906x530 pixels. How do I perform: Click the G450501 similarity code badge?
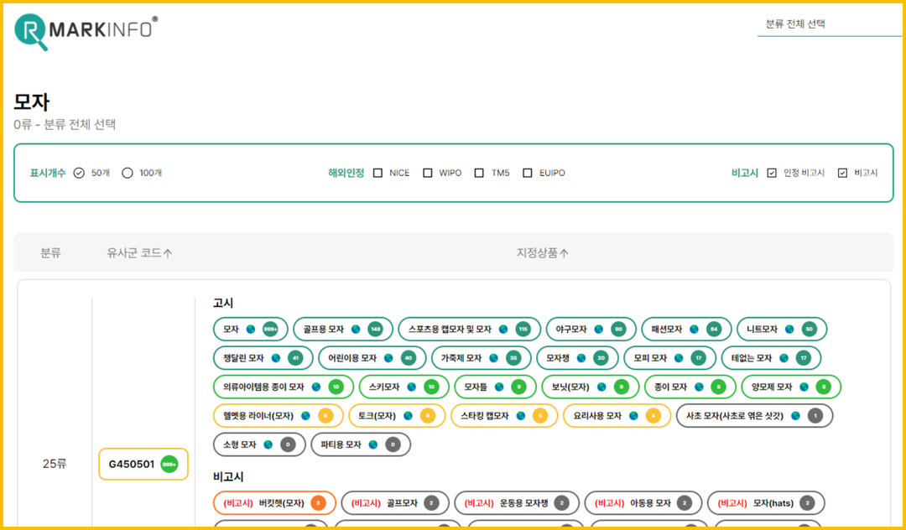tap(143, 464)
